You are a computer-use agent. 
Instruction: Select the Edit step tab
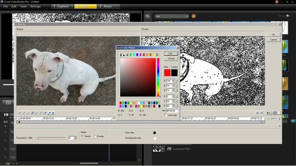[85, 6]
